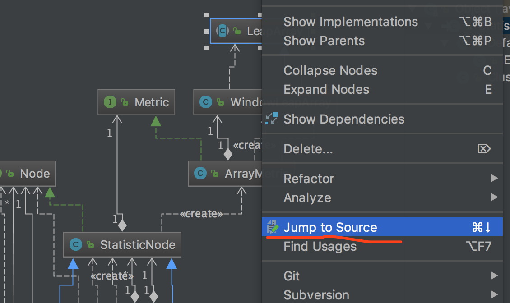
Task: Open the Subversion submenu arrow
Action: point(494,295)
